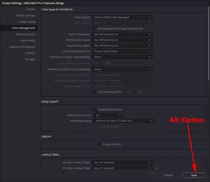Open 3D Input Lookup Table dropdown
210x182 pixels.
[122, 168]
